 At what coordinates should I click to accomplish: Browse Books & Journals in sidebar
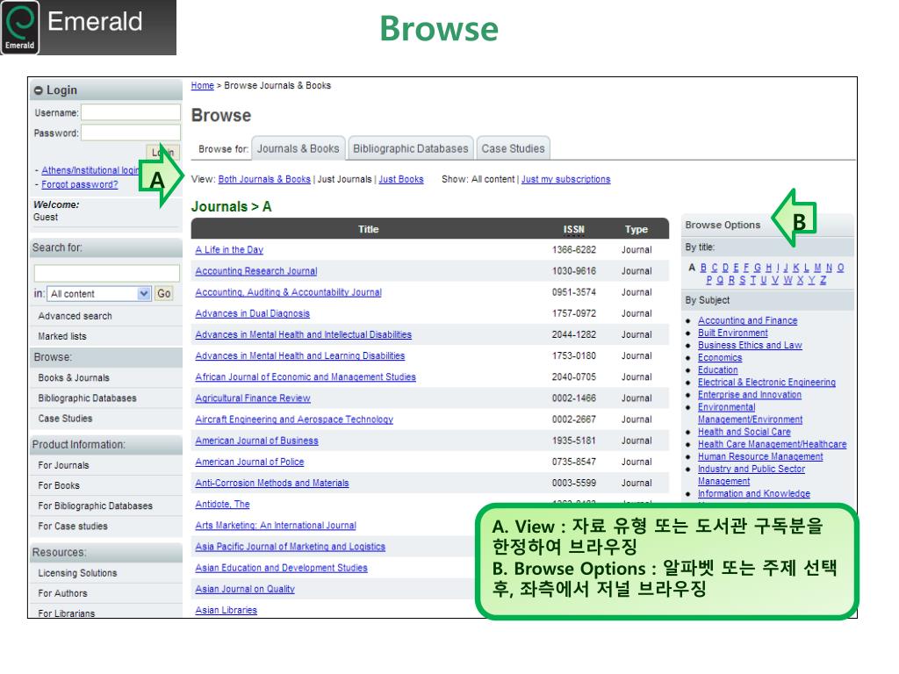(74, 377)
